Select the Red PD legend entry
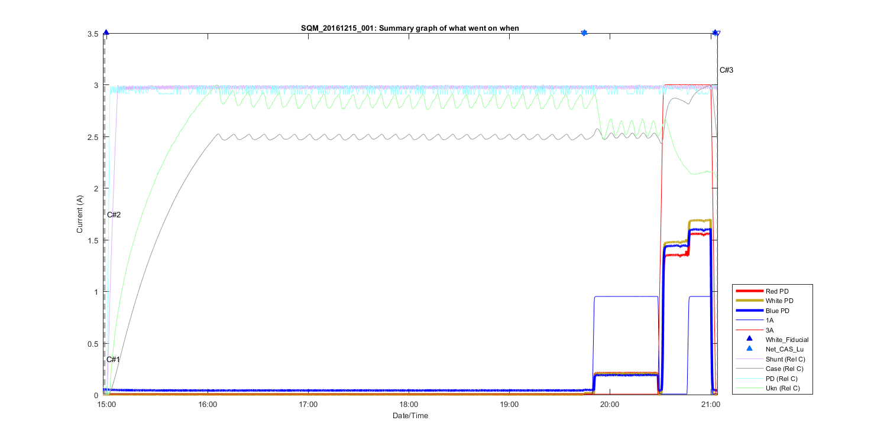The width and height of the screenshot is (887, 443). click(777, 291)
